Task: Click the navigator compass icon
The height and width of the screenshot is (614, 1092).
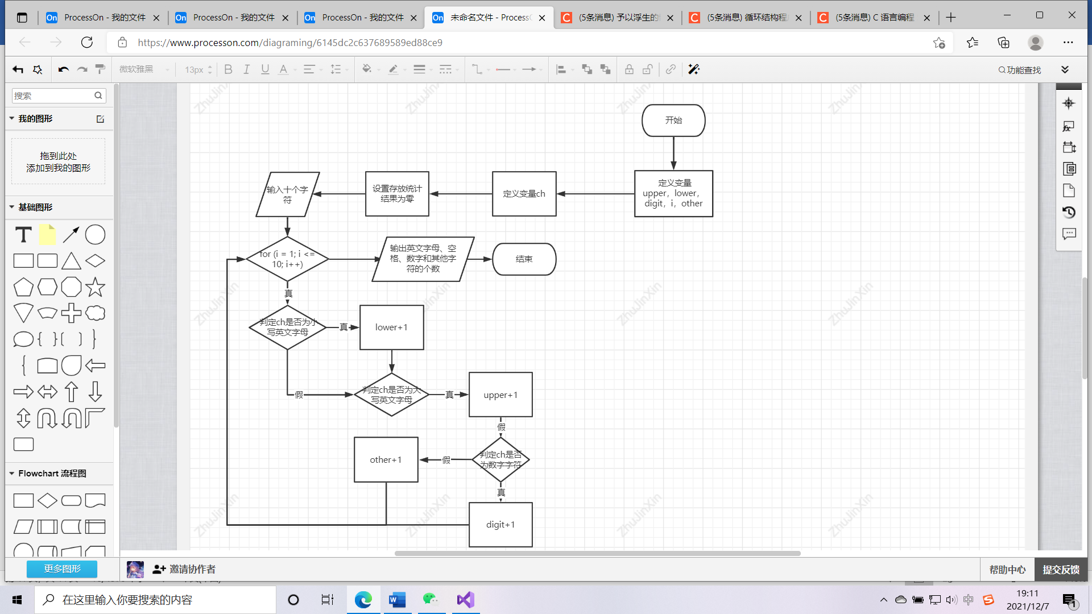Action: [1069, 103]
